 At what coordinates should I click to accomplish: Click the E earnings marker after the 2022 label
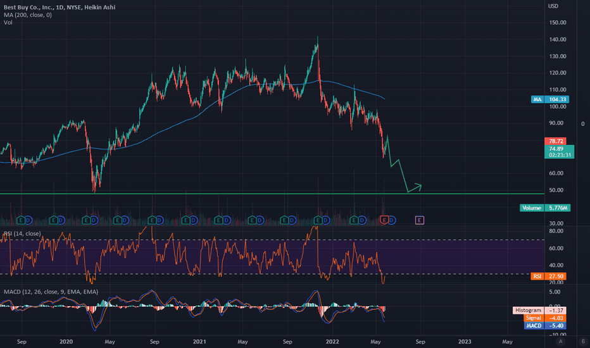pos(354,220)
